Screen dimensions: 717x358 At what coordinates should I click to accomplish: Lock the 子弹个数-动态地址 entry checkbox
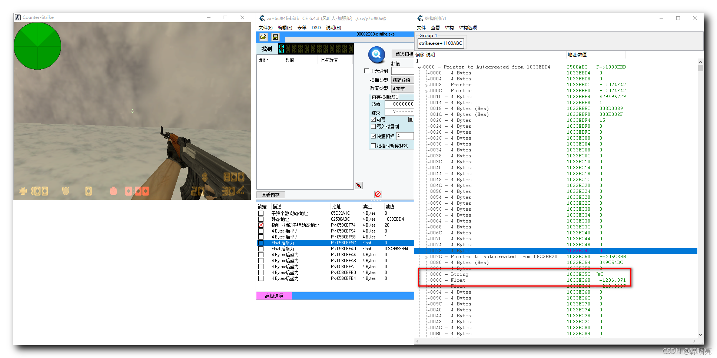click(261, 213)
